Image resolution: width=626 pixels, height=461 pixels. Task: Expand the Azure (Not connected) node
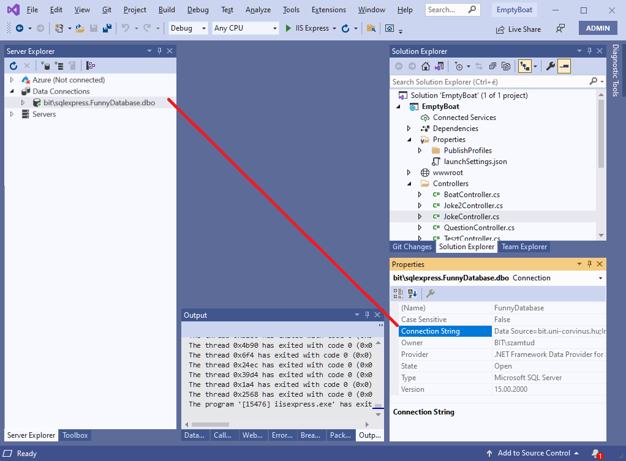point(12,80)
